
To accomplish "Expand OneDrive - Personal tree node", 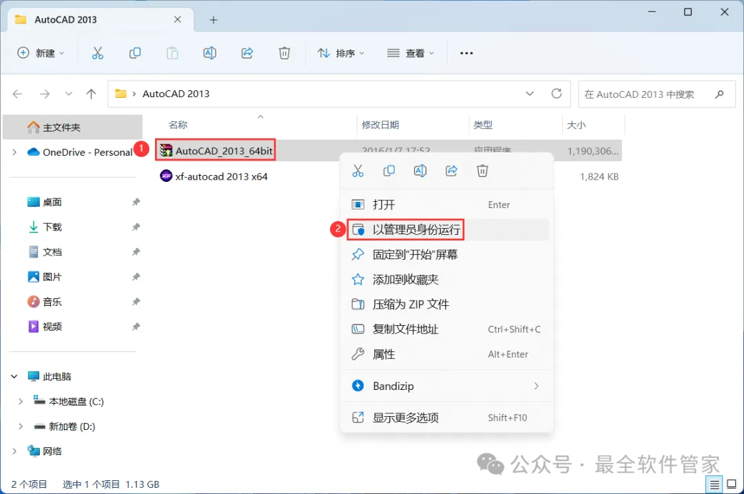I will 14,152.
